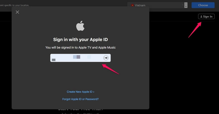Close the Apple ID sign-in dialog
Image resolution: width=219 pixels, height=114 pixels.
(x=17, y=12)
